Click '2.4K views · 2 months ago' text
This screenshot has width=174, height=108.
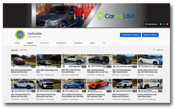pos(147,99)
